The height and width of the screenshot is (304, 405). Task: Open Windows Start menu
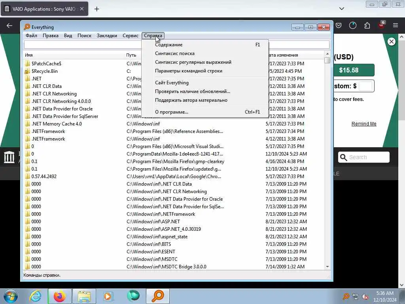point(11,296)
